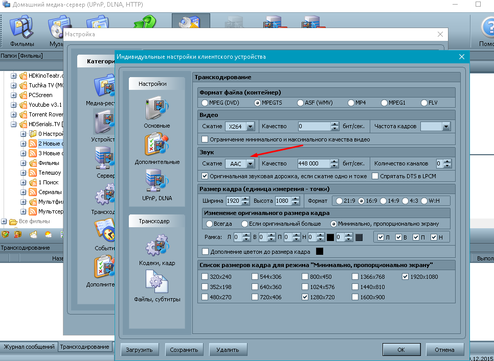Open the audio Сжатие AAC dropdown
Screen dimensions: 494x361
tap(250, 164)
